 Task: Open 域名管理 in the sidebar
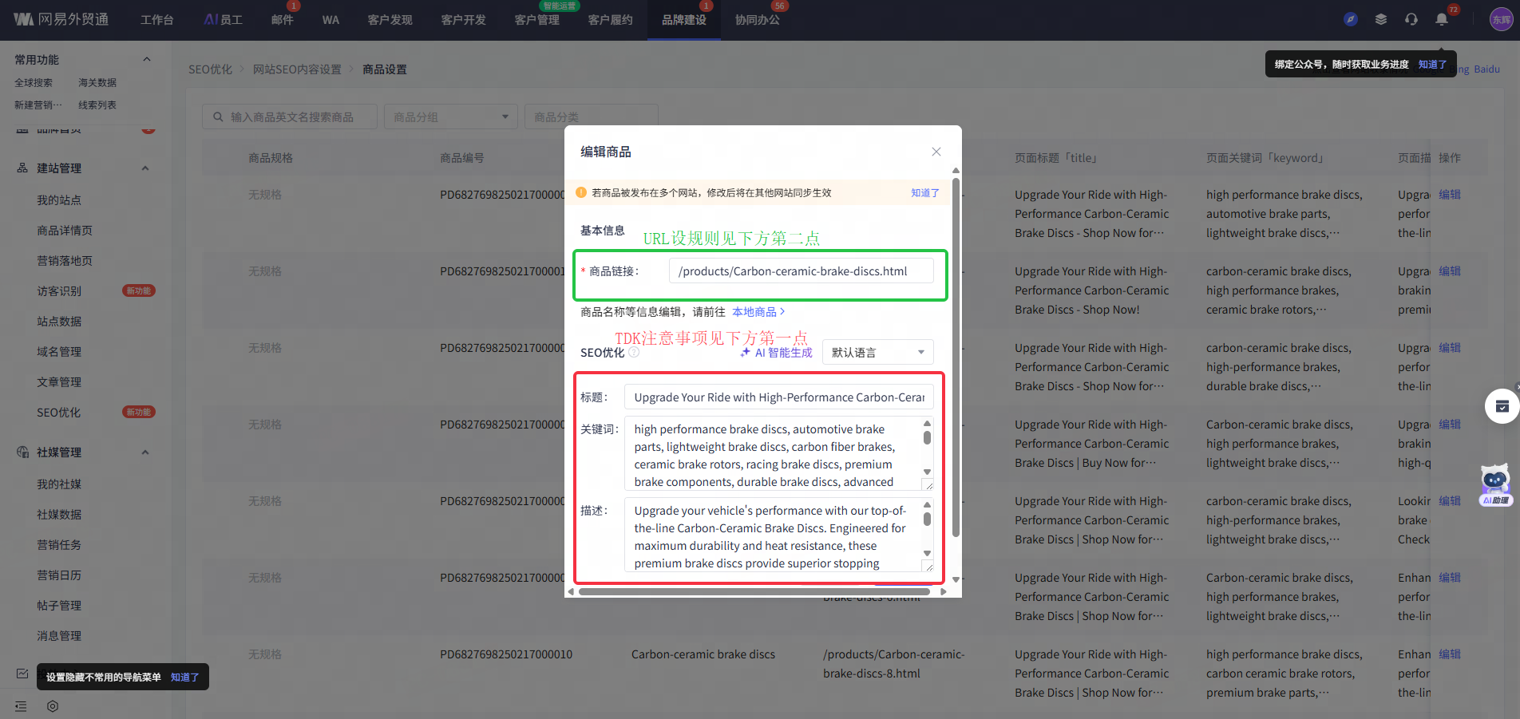coord(59,352)
